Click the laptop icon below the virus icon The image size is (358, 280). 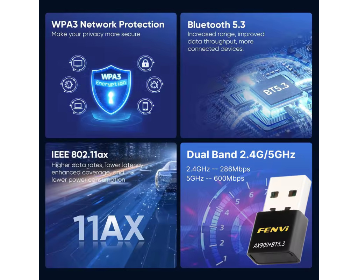click(x=78, y=106)
